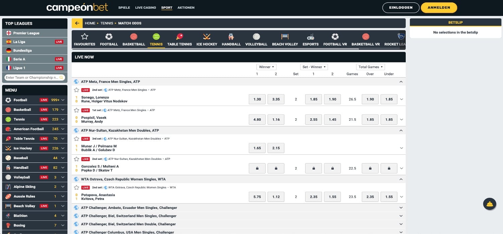The width and height of the screenshot is (503, 234).
Task: Select the Esports sport tab
Action: [311, 39]
